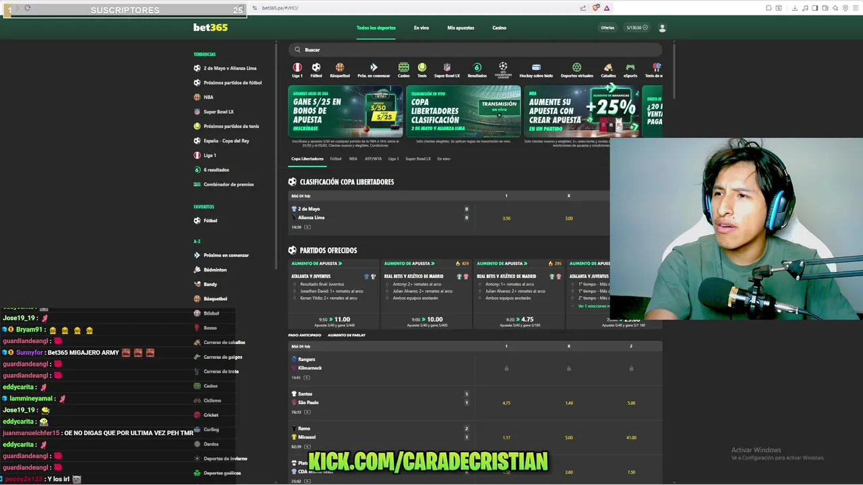Screen dimensions: 863x485
Task: Open the eSports gamepad icon
Action: coord(630,67)
